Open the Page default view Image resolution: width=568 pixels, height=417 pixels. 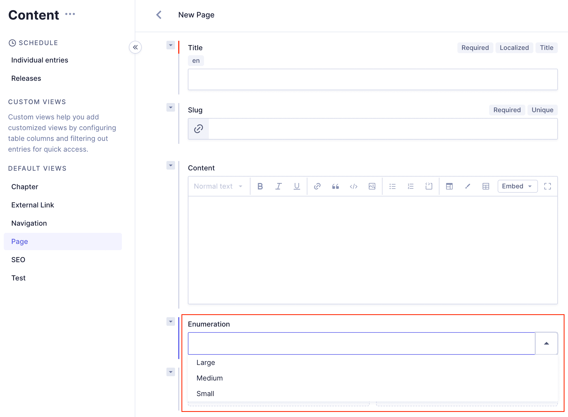coord(19,241)
